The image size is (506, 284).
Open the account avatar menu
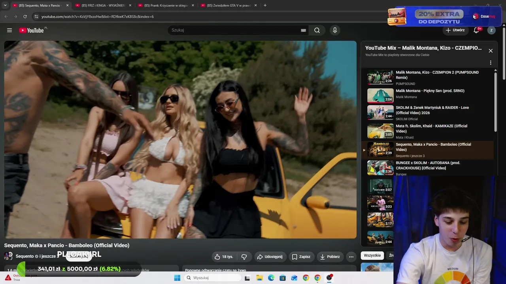pos(491,30)
